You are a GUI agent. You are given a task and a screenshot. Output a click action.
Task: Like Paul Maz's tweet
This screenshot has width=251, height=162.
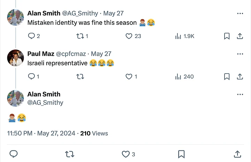[x=129, y=77]
